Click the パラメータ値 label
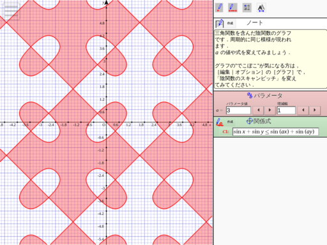Screen dimensions: 327x245 point(237,104)
